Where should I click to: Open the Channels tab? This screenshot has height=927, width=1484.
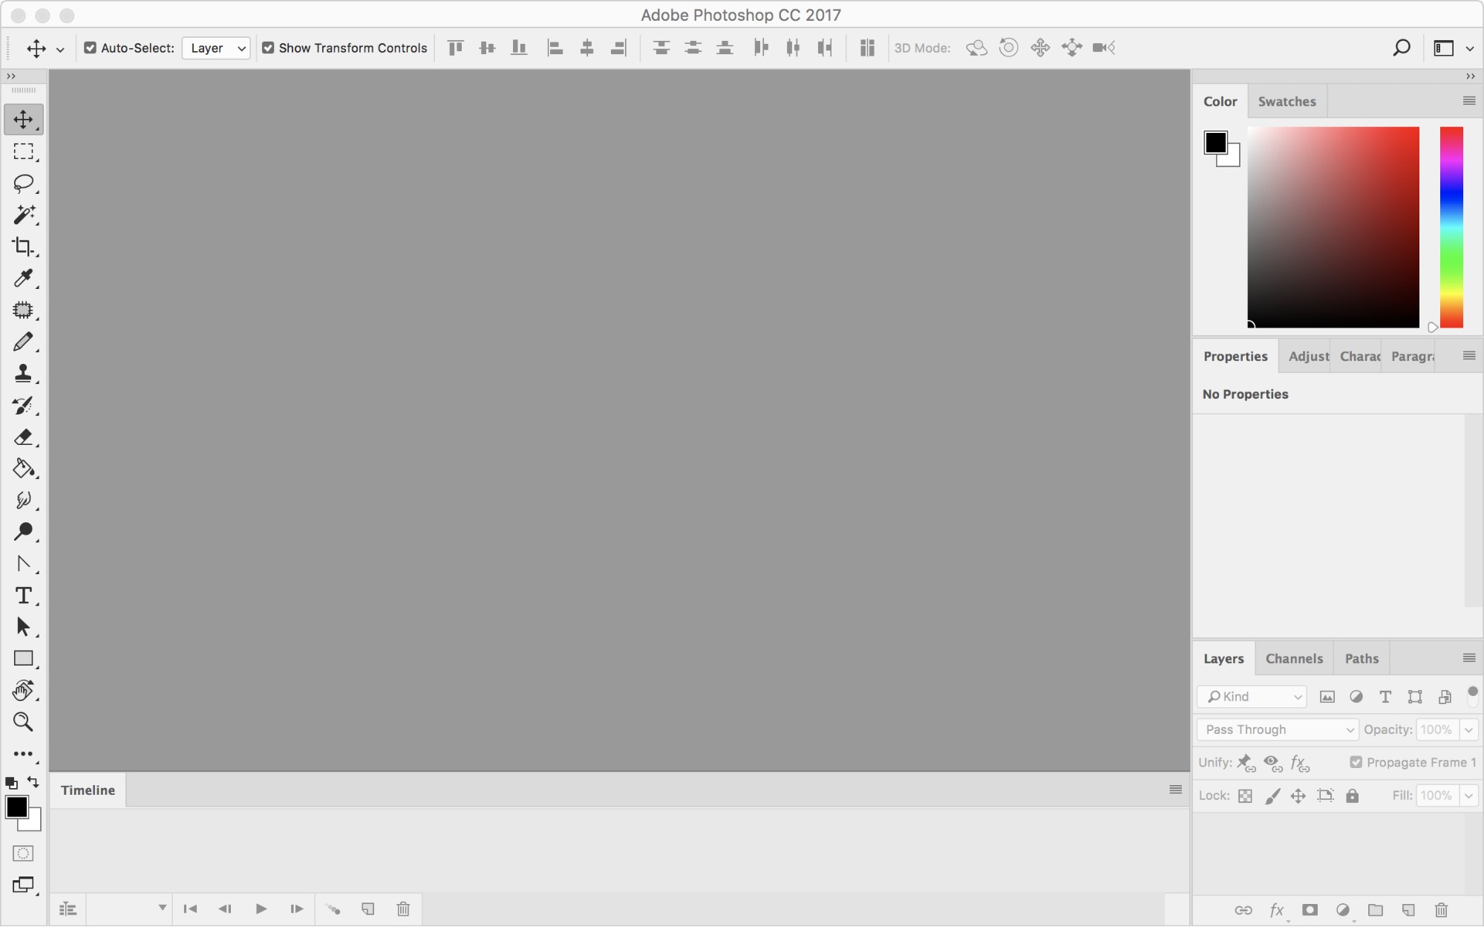(1293, 658)
